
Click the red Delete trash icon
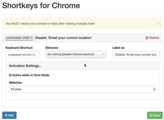(x=147, y=38)
